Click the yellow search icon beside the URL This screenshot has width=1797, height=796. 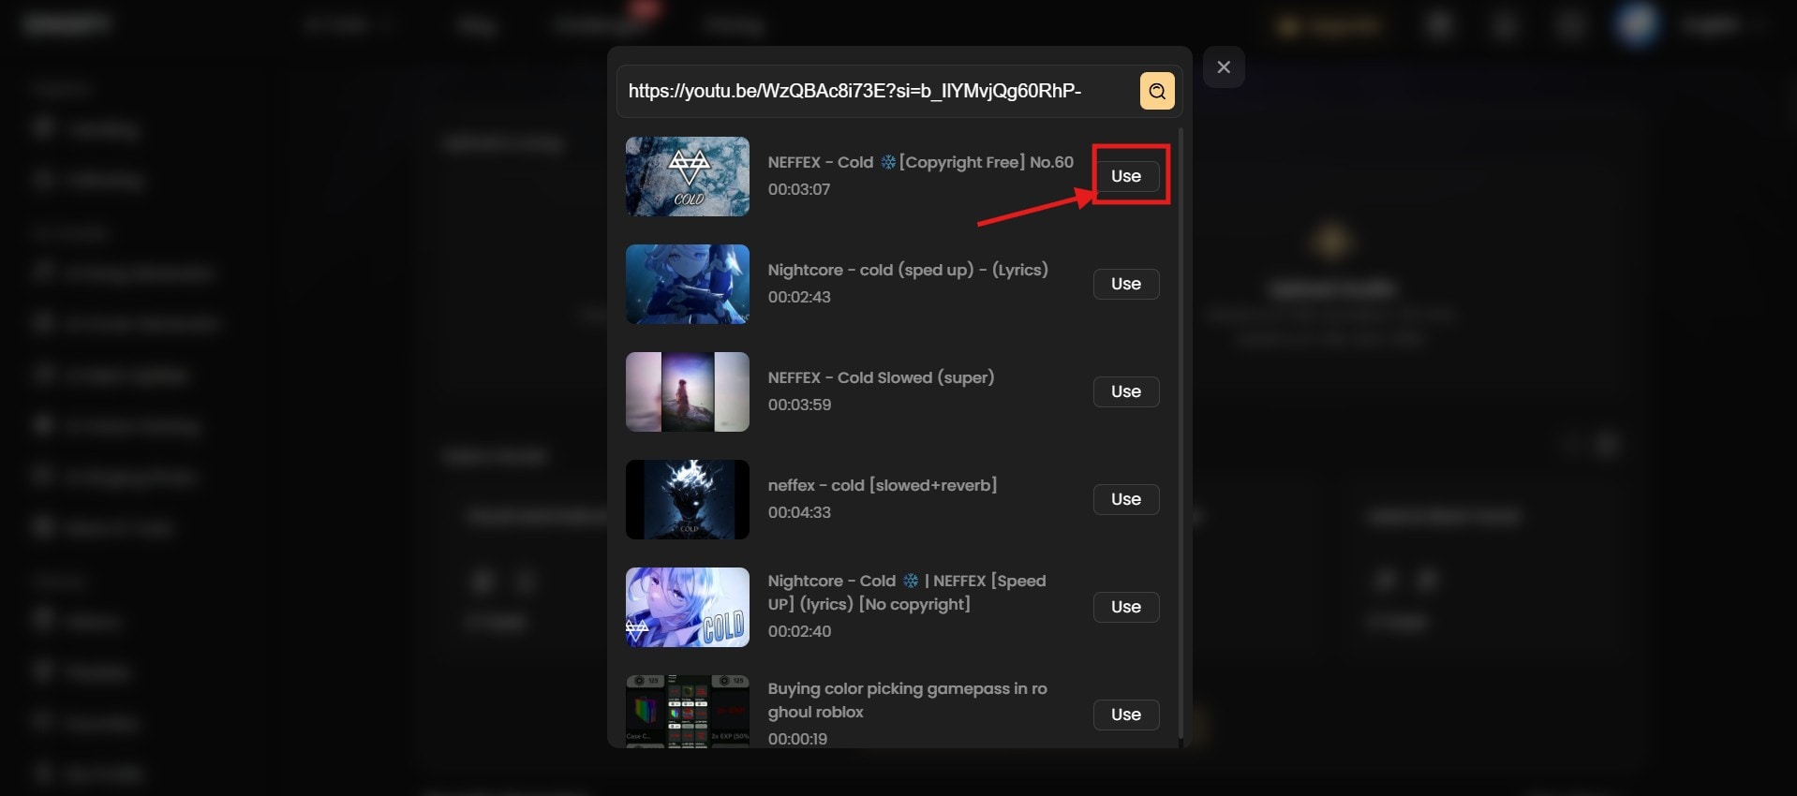(1157, 91)
